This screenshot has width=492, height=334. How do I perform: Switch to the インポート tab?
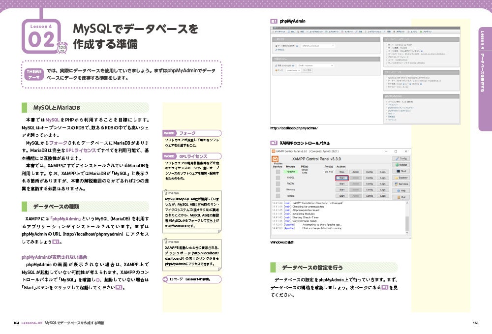click(347, 31)
